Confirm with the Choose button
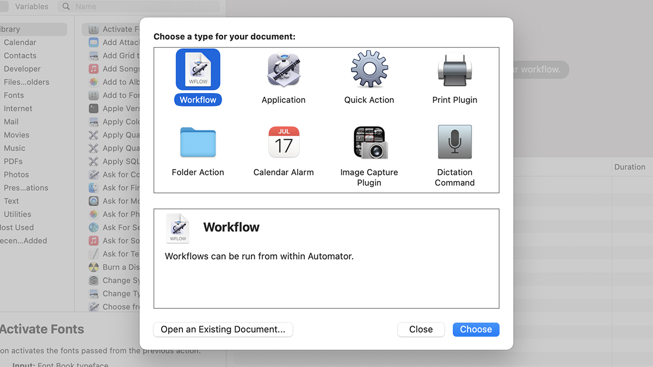 tap(476, 329)
